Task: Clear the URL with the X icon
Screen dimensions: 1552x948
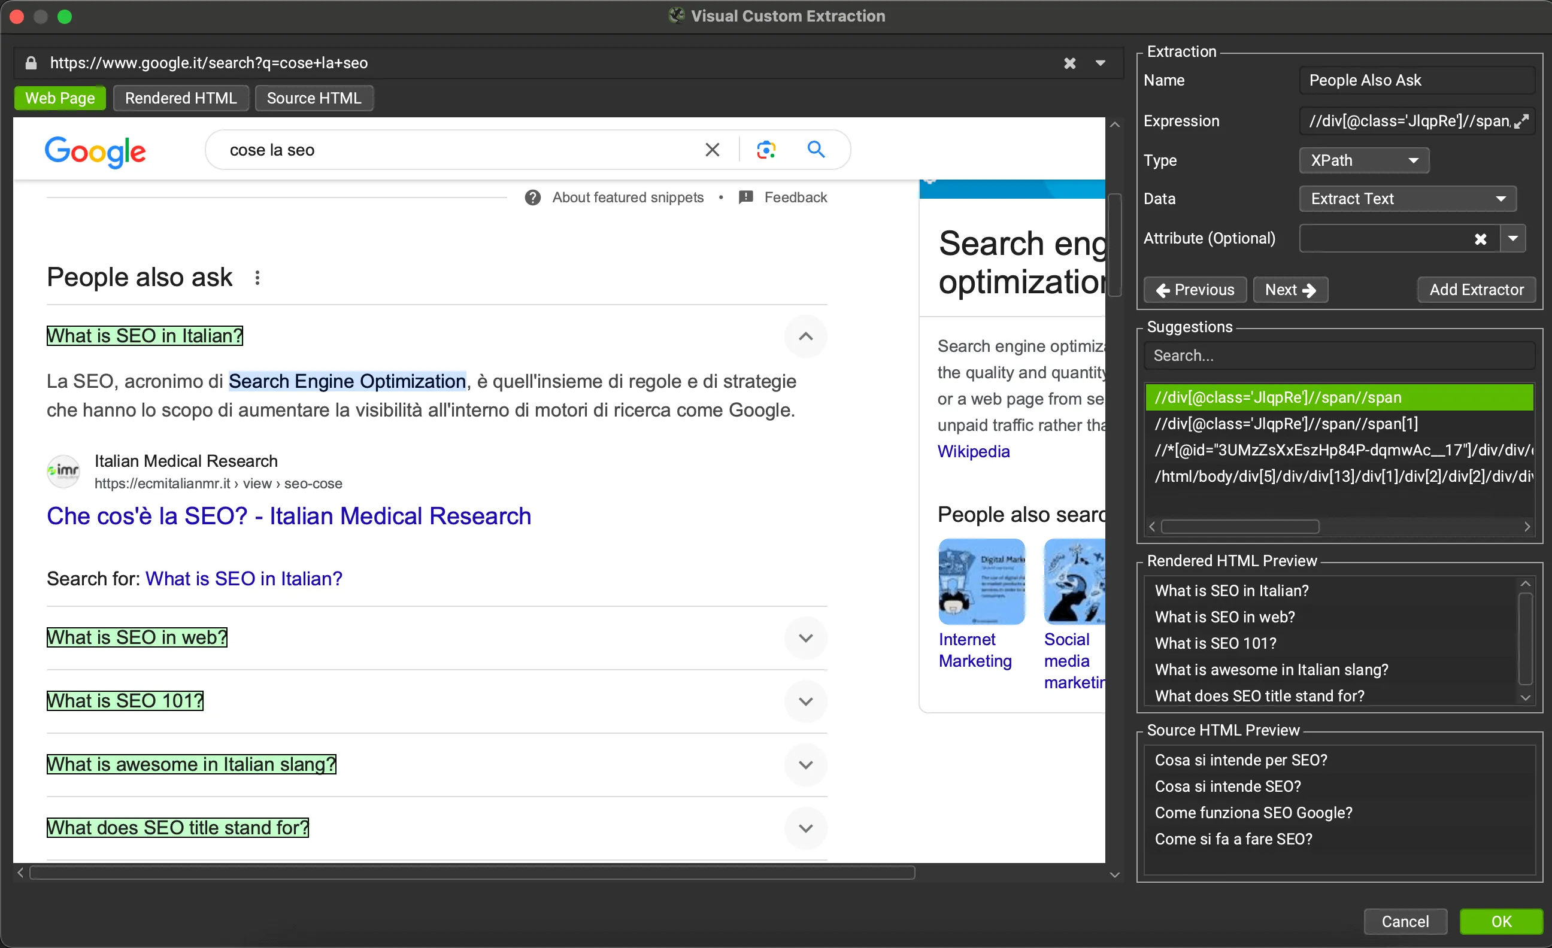Action: (1069, 63)
